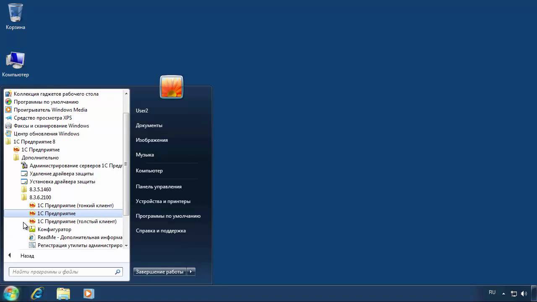Show hidden tray icons with the arrow

pyautogui.click(x=503, y=294)
